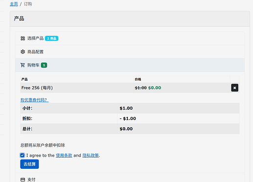The image size is (253, 182).
Task: Click the 订购 breadcrumb text
Action: pos(28,4)
